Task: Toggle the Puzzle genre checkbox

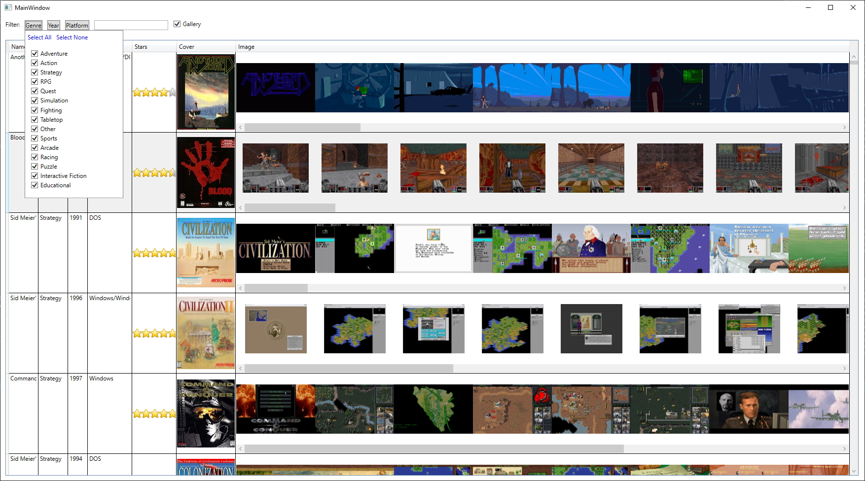Action: [35, 166]
